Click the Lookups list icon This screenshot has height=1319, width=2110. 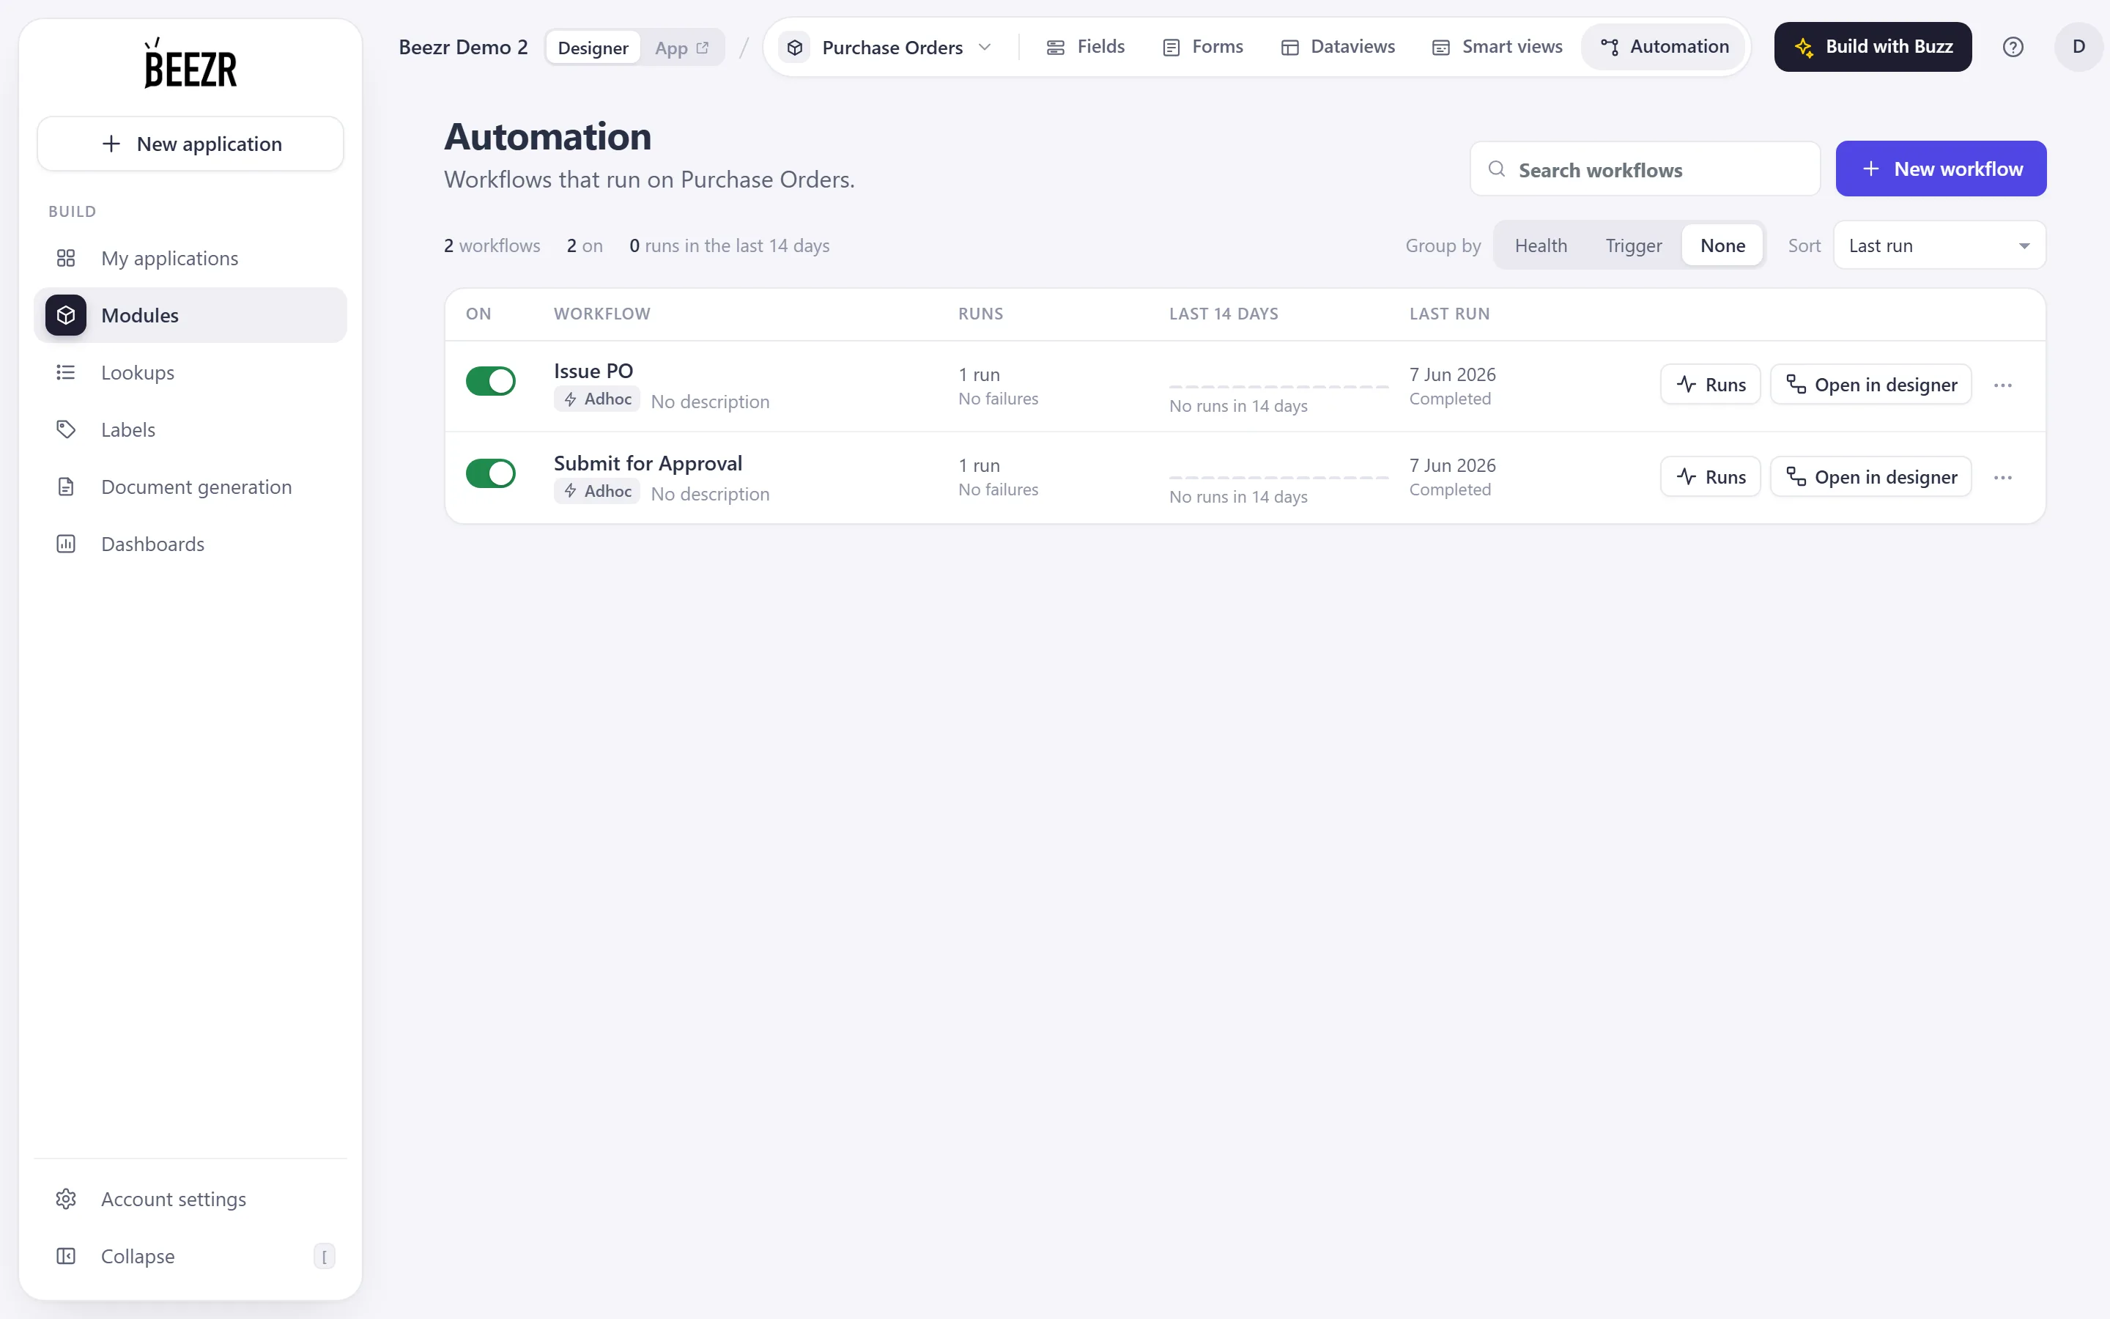[66, 372]
